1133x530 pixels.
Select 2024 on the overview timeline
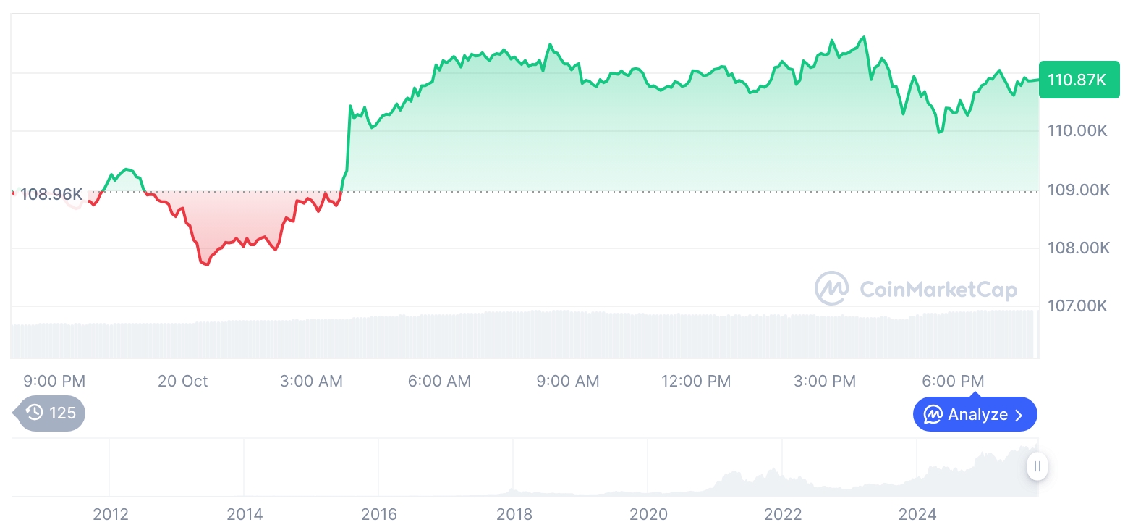(x=917, y=515)
